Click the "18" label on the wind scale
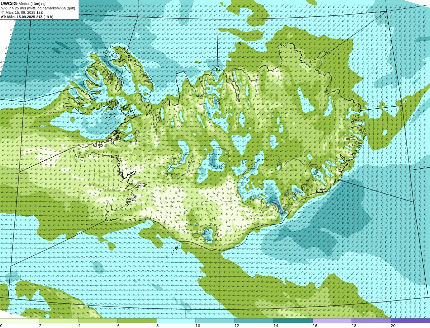Screen dimensions: 430x328 coord(354,326)
